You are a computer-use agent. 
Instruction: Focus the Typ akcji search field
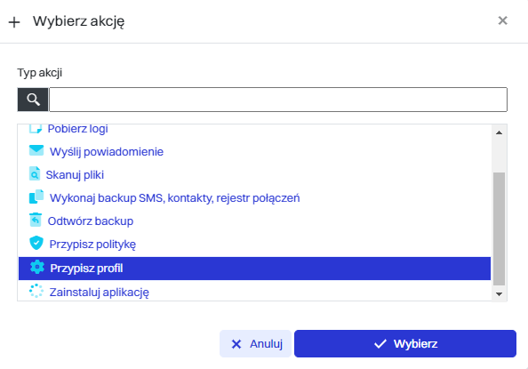click(x=278, y=100)
